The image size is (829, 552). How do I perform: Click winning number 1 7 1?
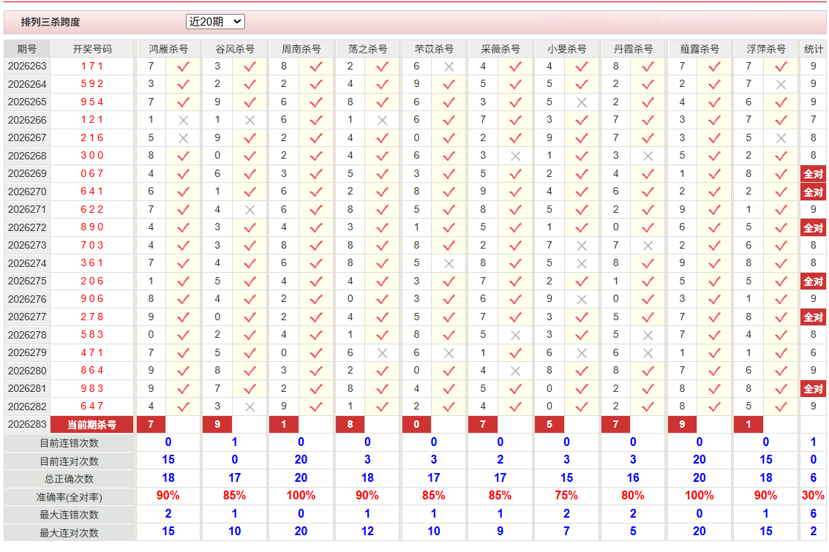pyautogui.click(x=92, y=66)
